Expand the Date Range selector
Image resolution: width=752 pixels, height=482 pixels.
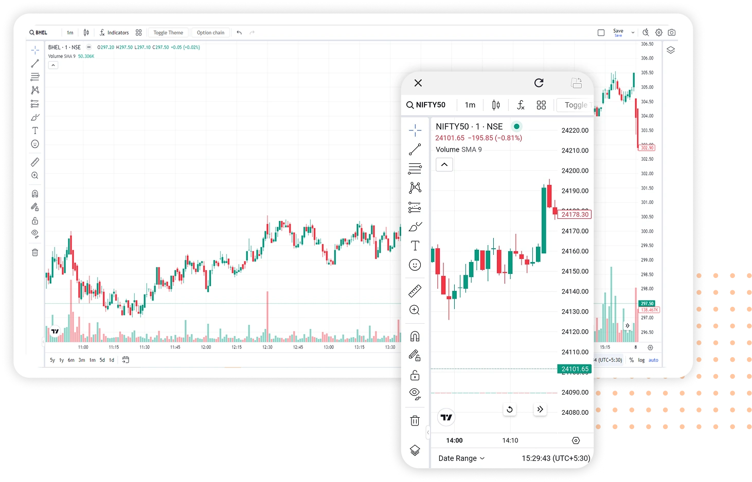pos(460,458)
